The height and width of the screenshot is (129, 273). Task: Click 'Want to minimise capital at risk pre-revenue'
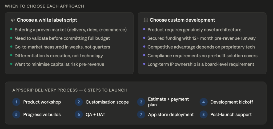[59, 64]
